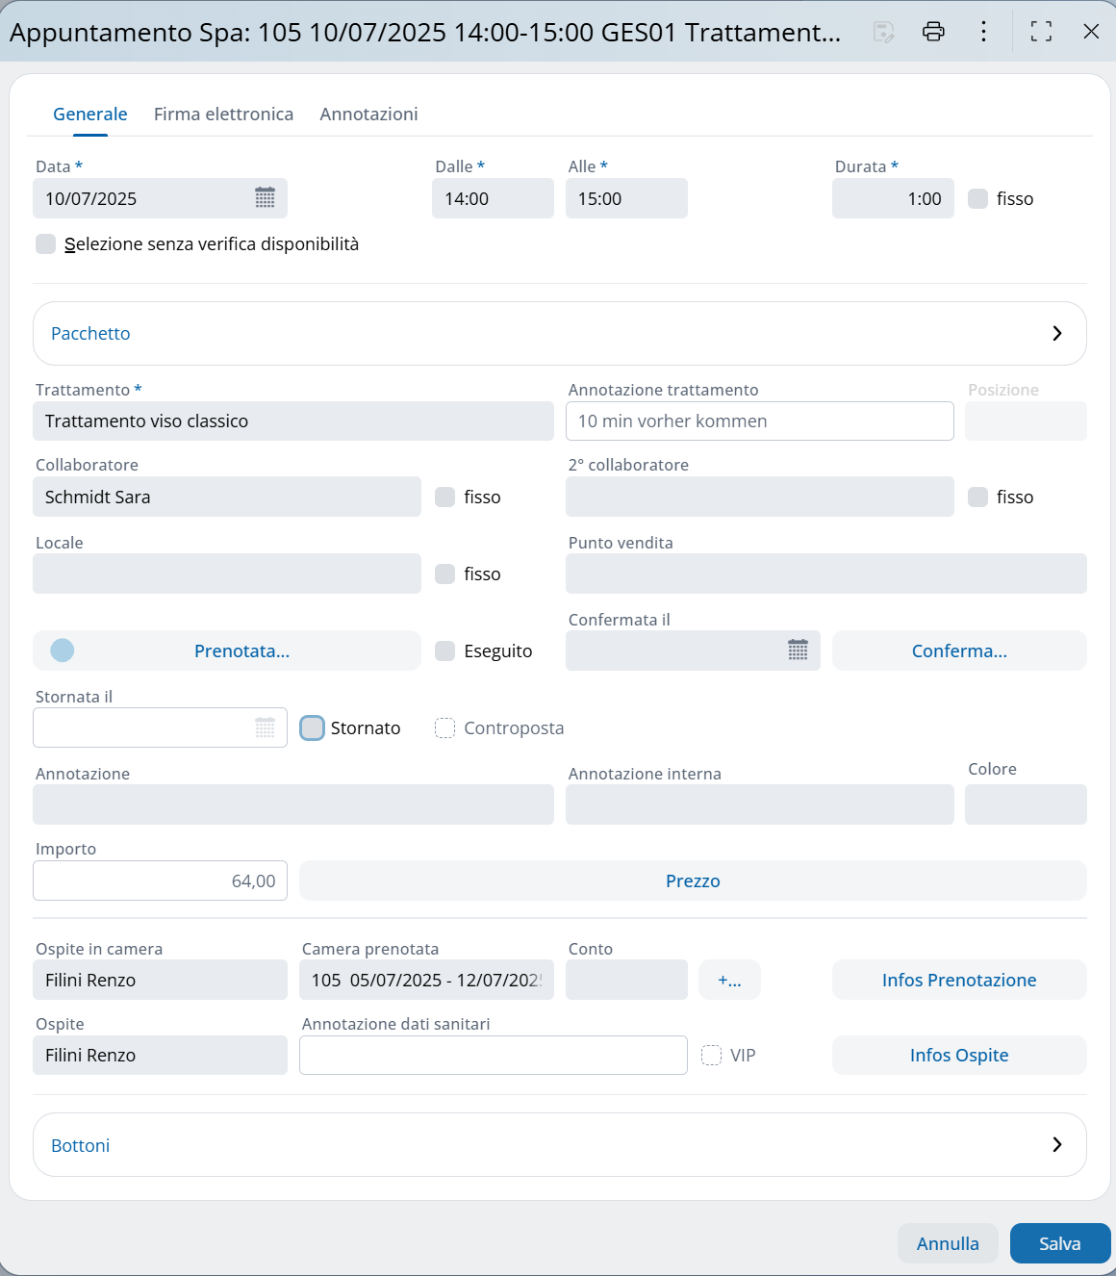Click the Annotazione trattamento text field
The width and height of the screenshot is (1116, 1276).
pos(759,421)
